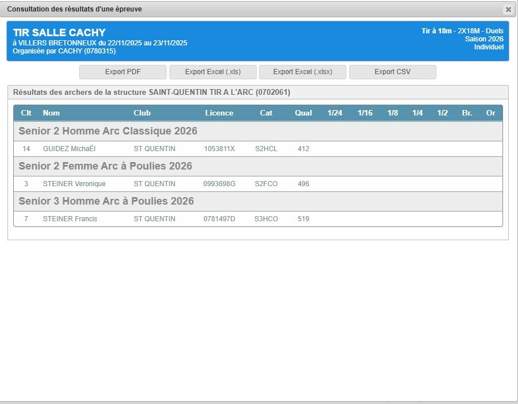The height and width of the screenshot is (404, 518).
Task: Click the Club column header
Action: tap(142, 113)
